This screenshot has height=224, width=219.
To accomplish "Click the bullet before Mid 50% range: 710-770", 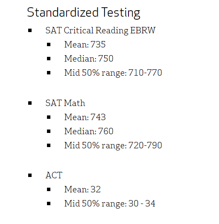I will coord(49,73).
